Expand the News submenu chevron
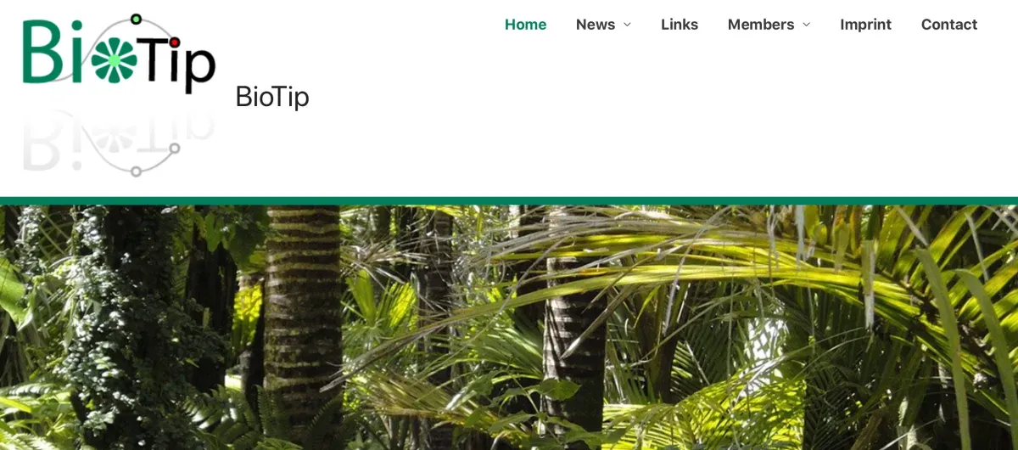Viewport: 1018px width, 450px height. pyautogui.click(x=628, y=25)
